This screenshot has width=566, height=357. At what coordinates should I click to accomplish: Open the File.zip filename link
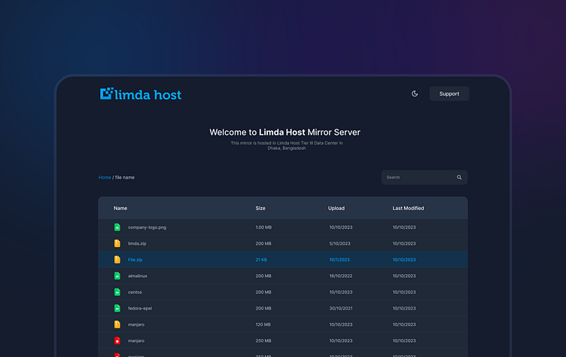click(x=135, y=260)
